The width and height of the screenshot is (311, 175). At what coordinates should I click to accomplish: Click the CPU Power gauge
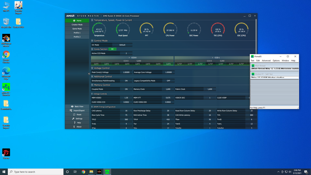tap(170, 30)
